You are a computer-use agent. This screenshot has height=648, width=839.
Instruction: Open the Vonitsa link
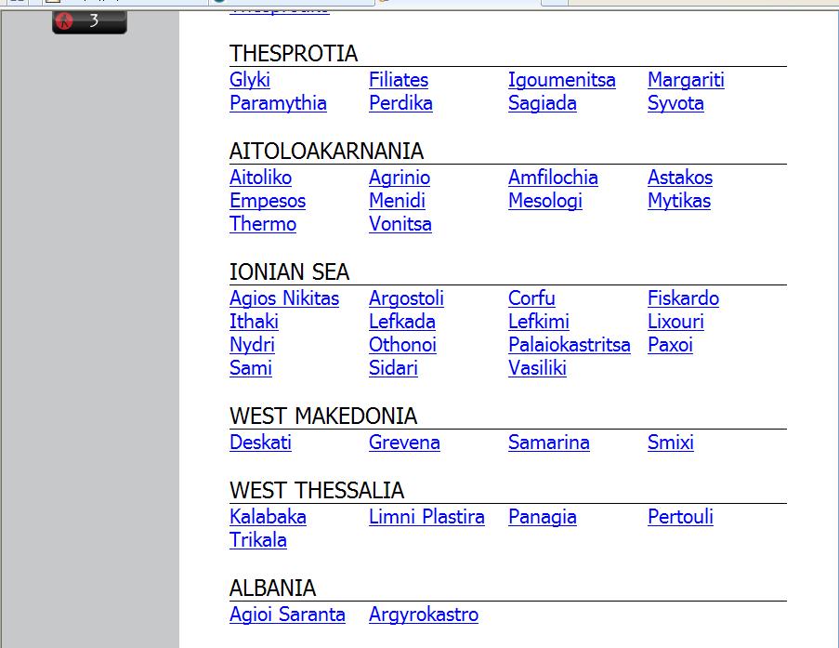click(x=400, y=224)
